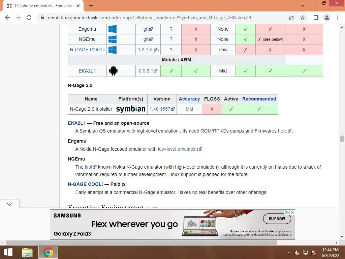Viewport: 345px width, 259px height.
Task: Click the browser forward arrow
Action: (18, 18)
